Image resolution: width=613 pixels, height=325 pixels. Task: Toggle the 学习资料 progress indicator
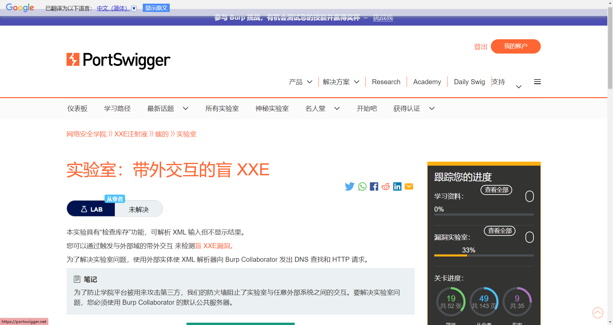click(529, 196)
